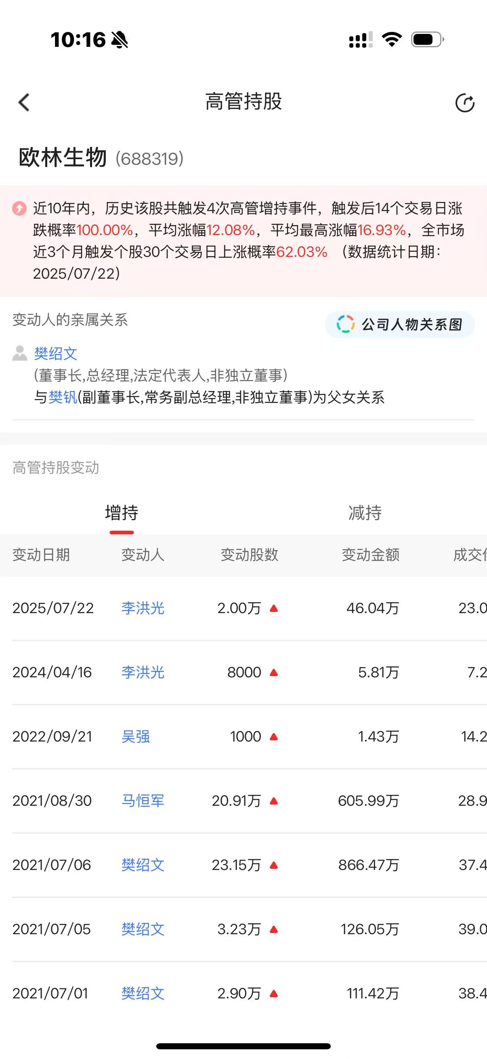Screen dimensions: 487x1059
Task: Tap the colorful ring icon on the relationship chart button
Action: pyautogui.click(x=345, y=324)
